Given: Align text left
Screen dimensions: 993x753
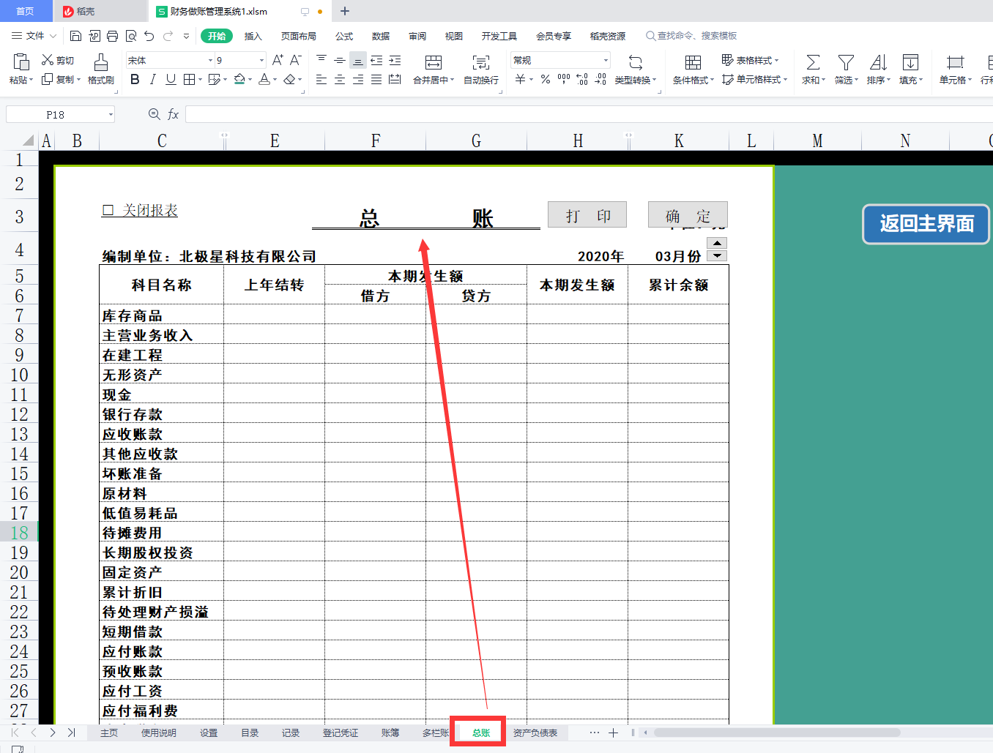Looking at the screenshot, I should (x=321, y=79).
